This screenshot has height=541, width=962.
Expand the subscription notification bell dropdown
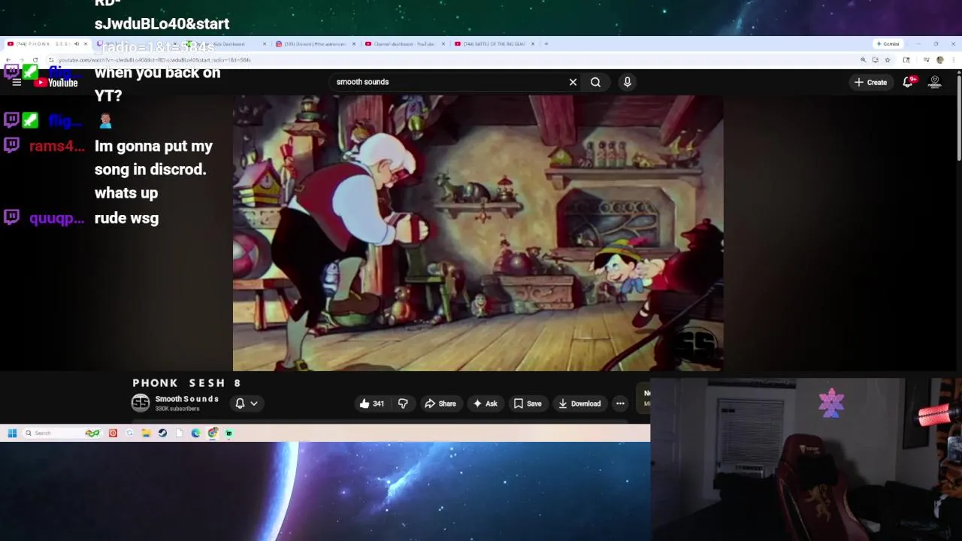pos(247,403)
